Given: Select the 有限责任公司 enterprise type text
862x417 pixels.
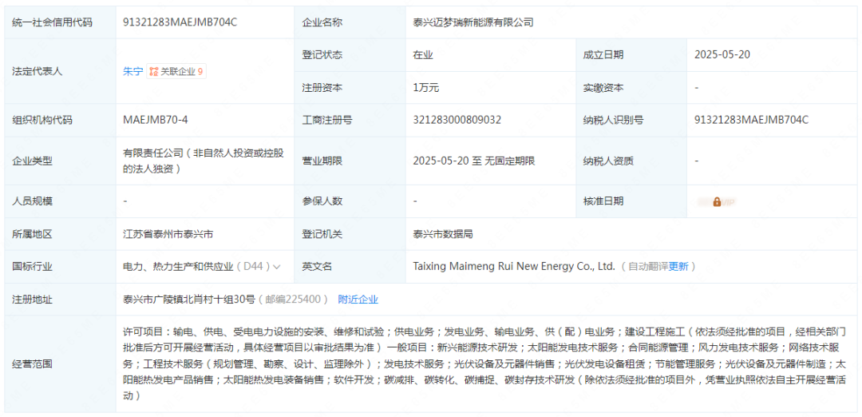Looking at the screenshot, I should click(x=204, y=161).
